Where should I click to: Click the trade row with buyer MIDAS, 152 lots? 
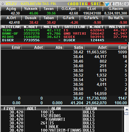pyautogui.click(x=62, y=116)
